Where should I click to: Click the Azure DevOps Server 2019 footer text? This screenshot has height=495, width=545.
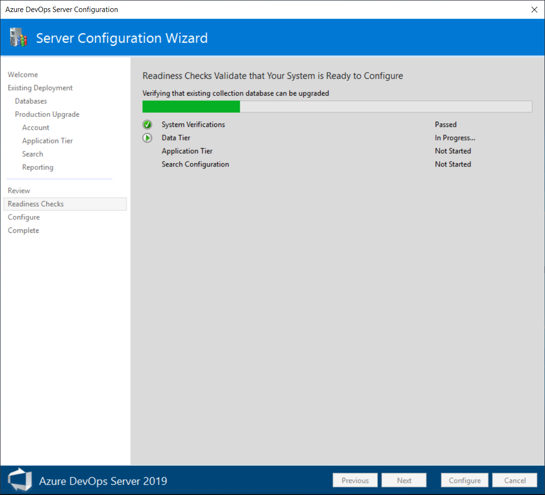point(103,481)
